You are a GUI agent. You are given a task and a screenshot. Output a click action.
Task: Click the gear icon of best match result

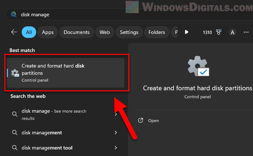tap(15, 73)
